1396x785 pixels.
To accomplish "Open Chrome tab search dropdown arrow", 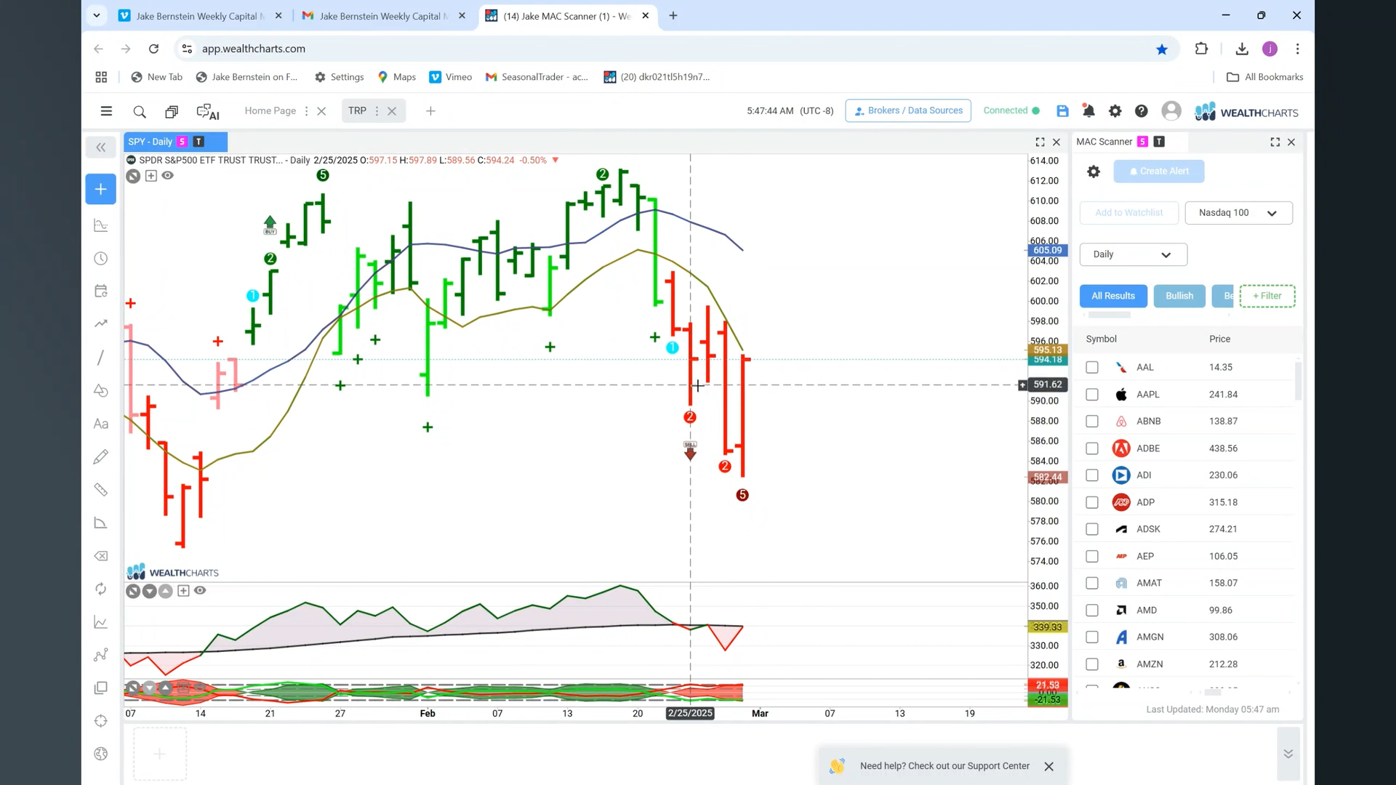I will [x=96, y=15].
